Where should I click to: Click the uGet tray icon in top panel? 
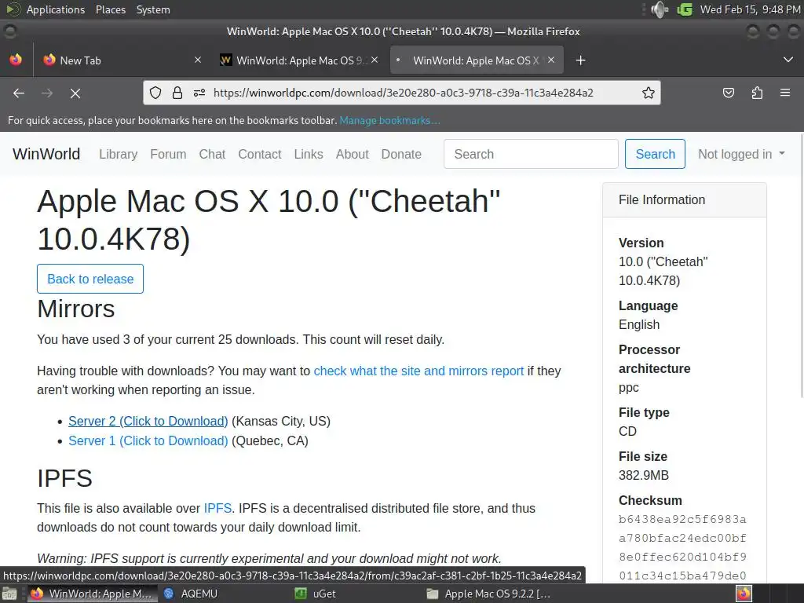coord(685,9)
